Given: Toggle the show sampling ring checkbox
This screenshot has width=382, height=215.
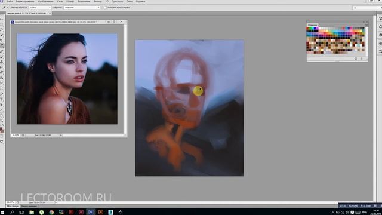Looking at the screenshot, I should [x=105, y=8].
